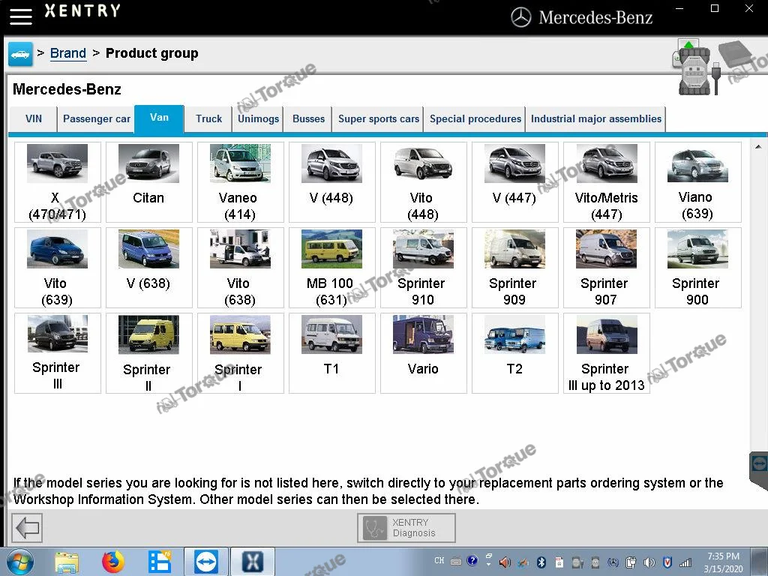Select the Sprinter III tile
768x576 pixels.
[x=57, y=353]
